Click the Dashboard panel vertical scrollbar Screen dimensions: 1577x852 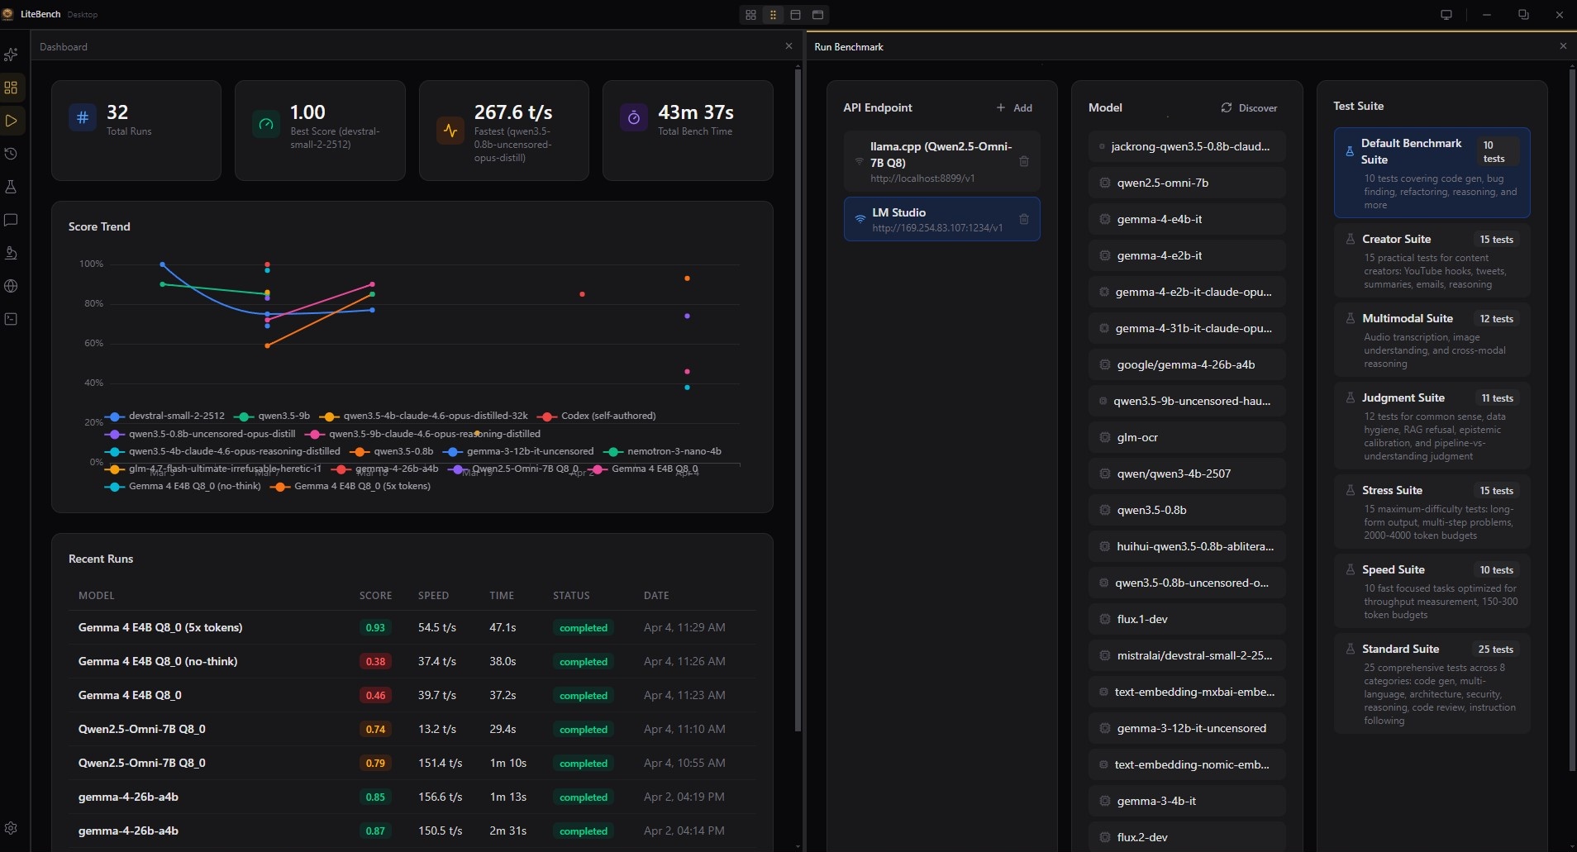(x=798, y=401)
